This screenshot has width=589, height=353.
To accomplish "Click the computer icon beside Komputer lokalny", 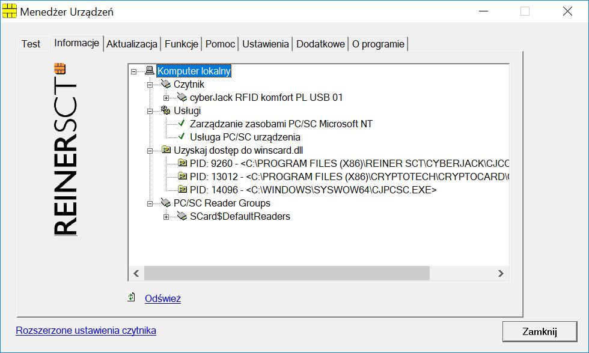I will [150, 70].
